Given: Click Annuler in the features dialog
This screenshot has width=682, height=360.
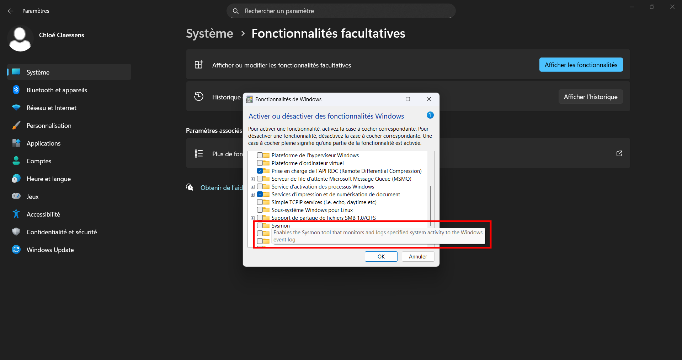Looking at the screenshot, I should [x=418, y=256].
